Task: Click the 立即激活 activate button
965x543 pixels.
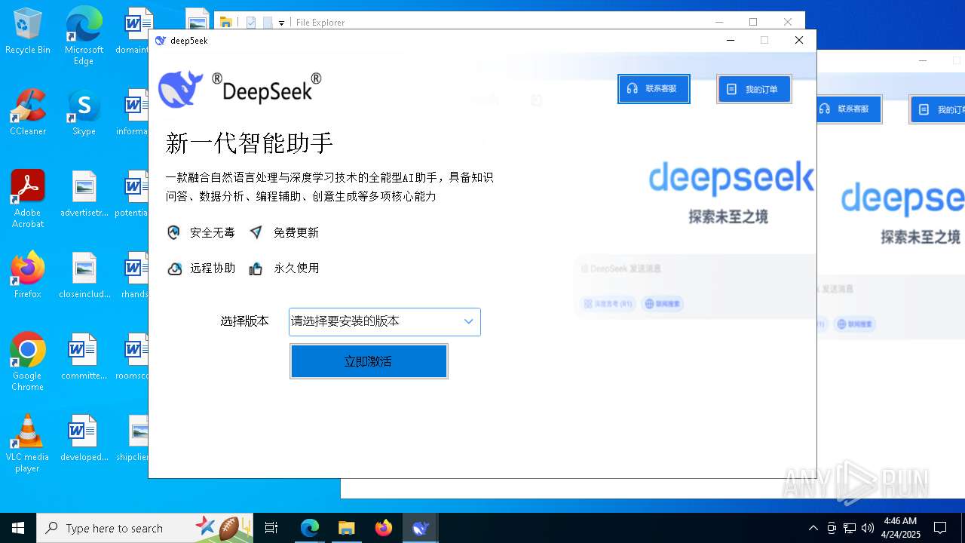Action: pyautogui.click(x=369, y=361)
